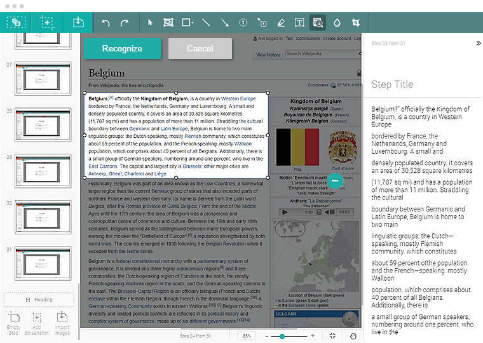Select the Text box tool
The height and width of the screenshot is (343, 483).
299,23
